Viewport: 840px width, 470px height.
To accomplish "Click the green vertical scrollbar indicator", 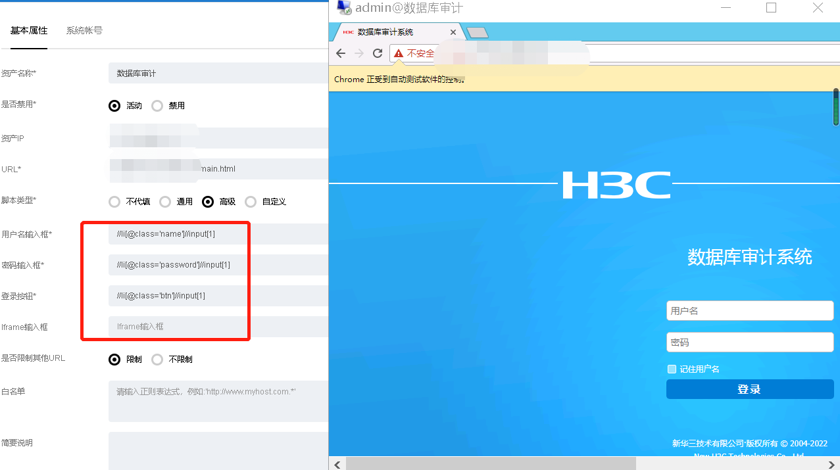I will pyautogui.click(x=836, y=108).
